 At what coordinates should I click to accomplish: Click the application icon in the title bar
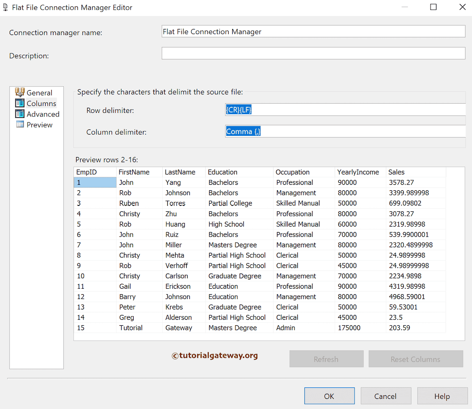pos(6,7)
